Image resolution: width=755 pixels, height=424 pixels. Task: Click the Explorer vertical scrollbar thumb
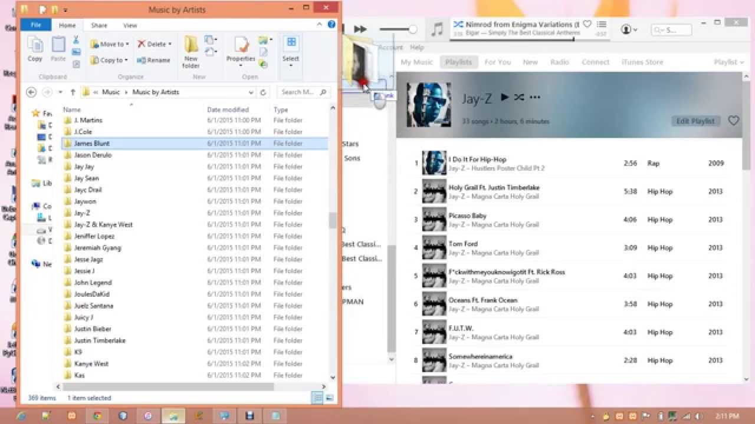pos(333,220)
